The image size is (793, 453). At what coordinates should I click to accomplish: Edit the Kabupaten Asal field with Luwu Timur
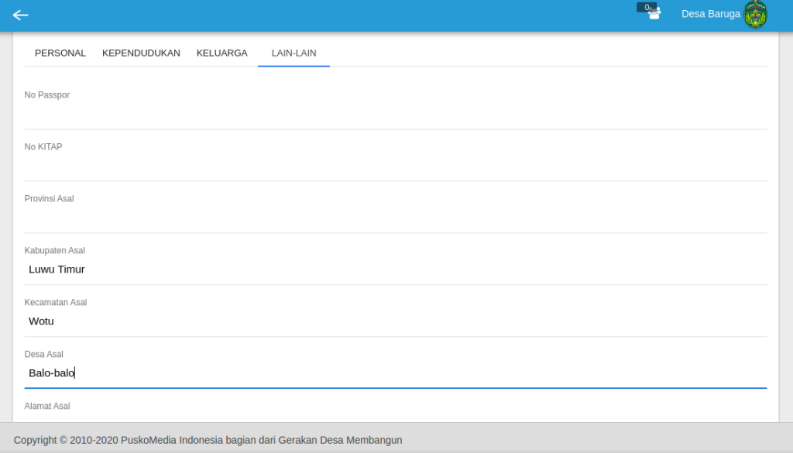click(395, 269)
